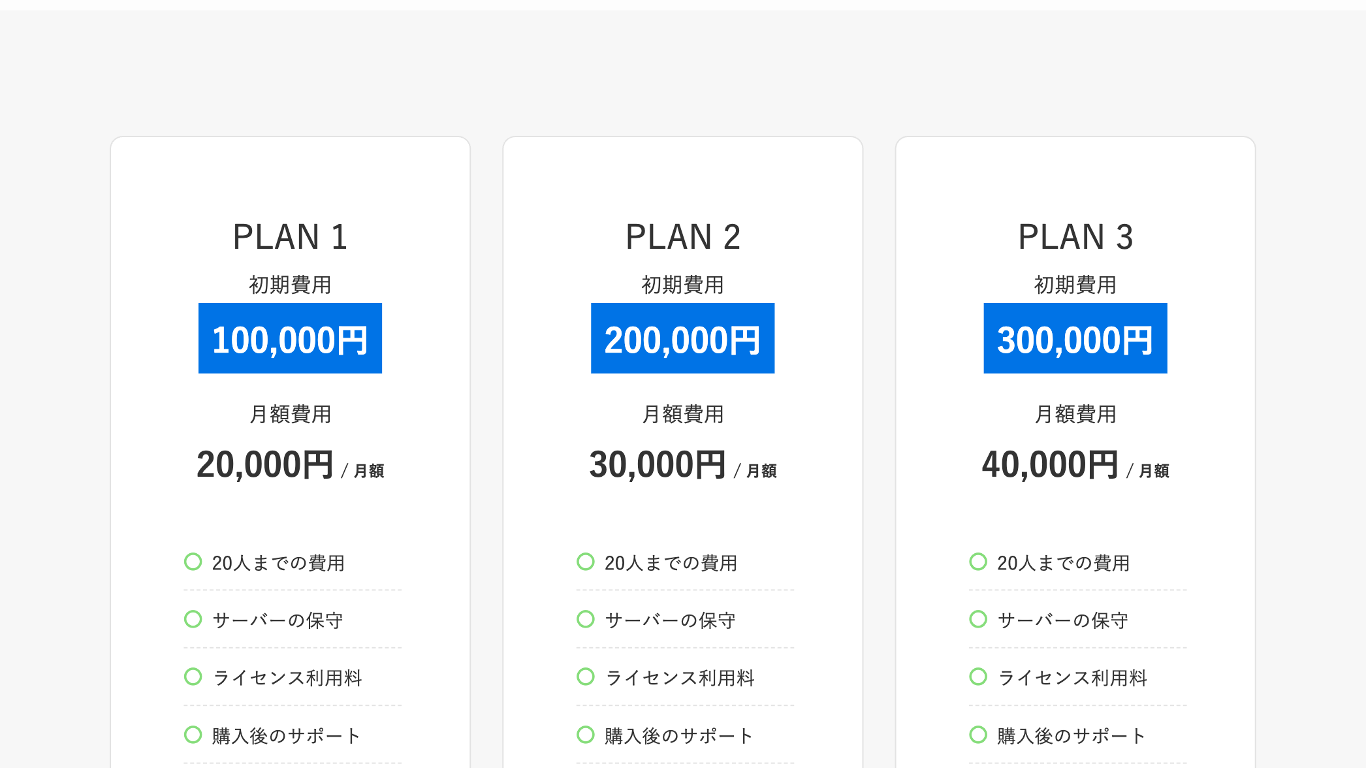Click green circle beside PLAN 2 ライセンス利用料
1366x768 pixels.
point(586,677)
